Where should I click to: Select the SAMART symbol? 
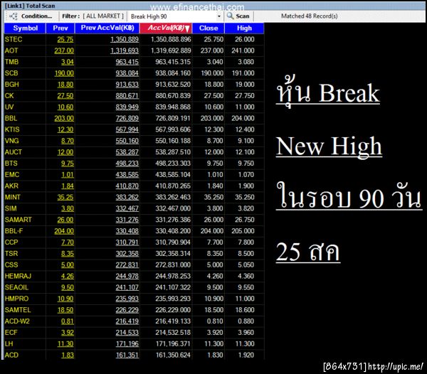(18, 220)
